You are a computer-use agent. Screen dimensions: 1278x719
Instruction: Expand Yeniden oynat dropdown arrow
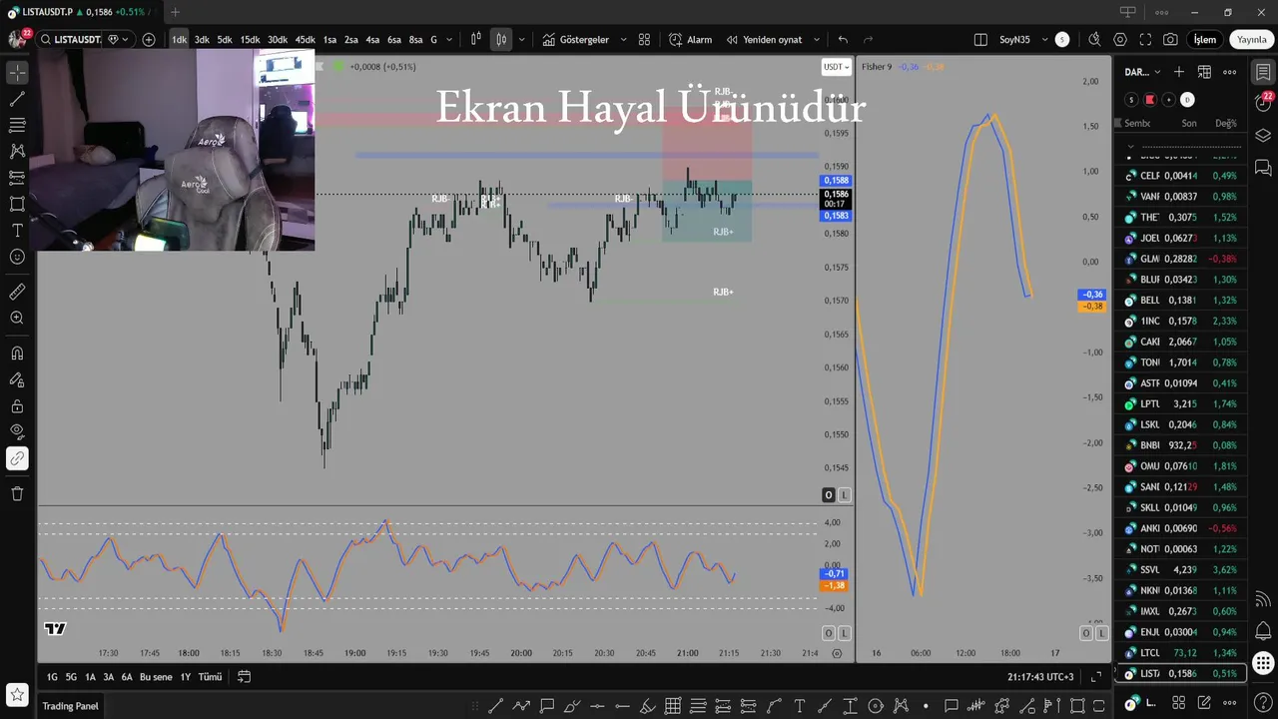817,40
